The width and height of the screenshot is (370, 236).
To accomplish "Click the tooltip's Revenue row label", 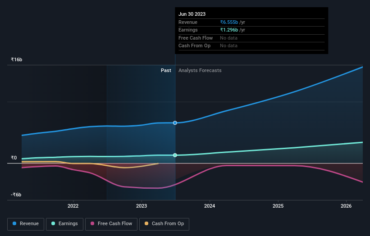I will (x=188, y=22).
